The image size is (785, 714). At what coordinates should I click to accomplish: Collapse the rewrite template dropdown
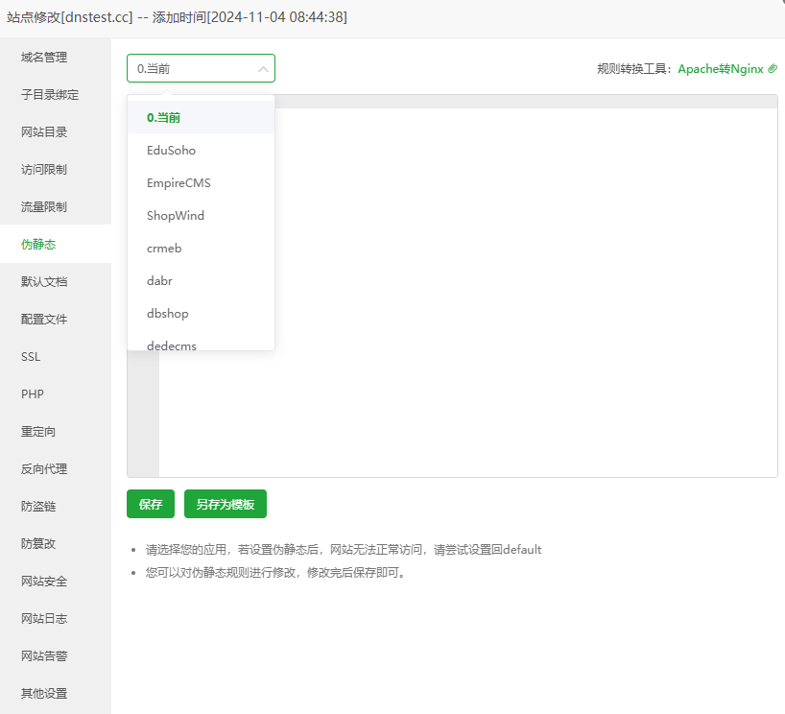[261, 68]
